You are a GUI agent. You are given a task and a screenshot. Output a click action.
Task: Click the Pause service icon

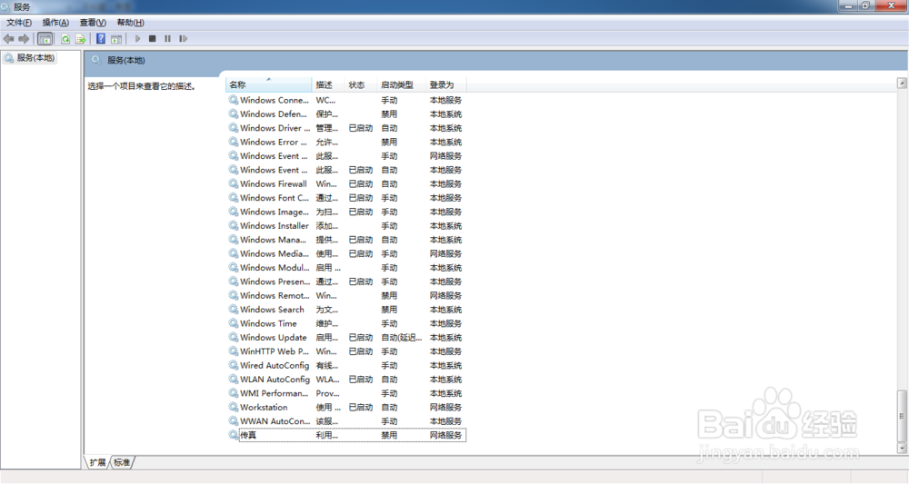(x=167, y=39)
